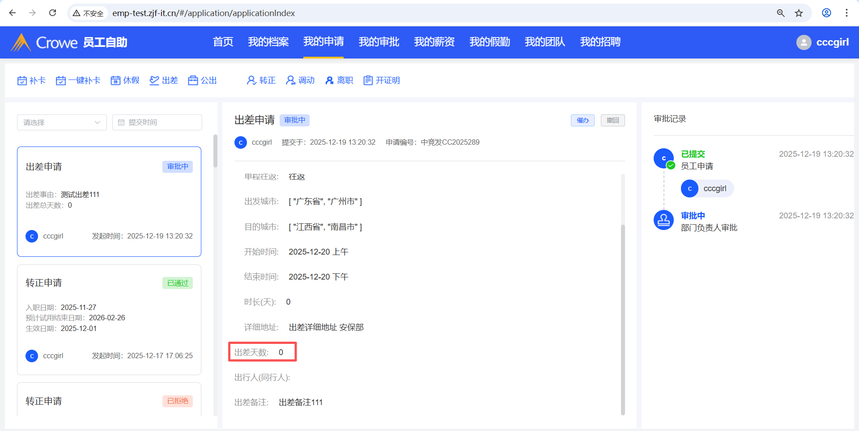Click the 开证明 link

point(382,80)
